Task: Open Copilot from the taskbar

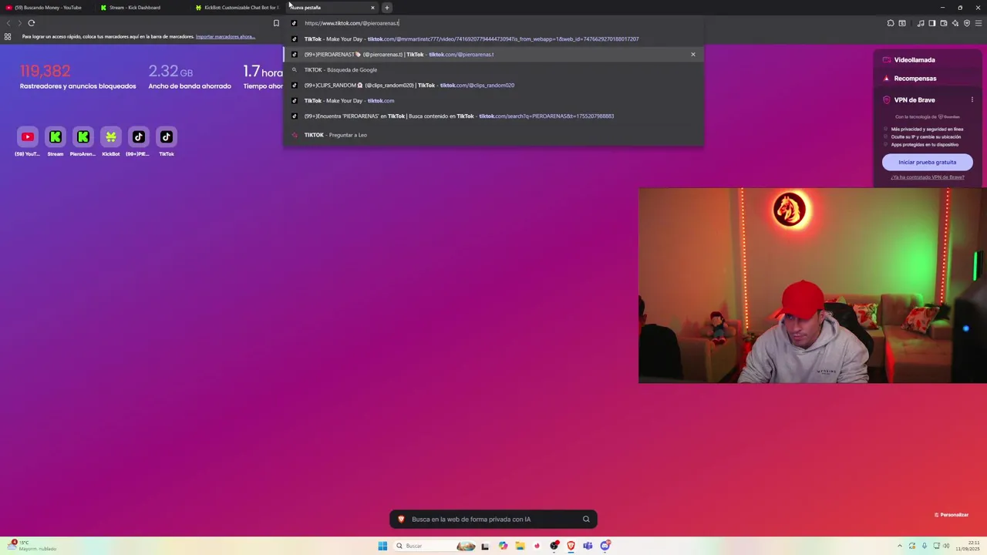Action: coord(503,546)
